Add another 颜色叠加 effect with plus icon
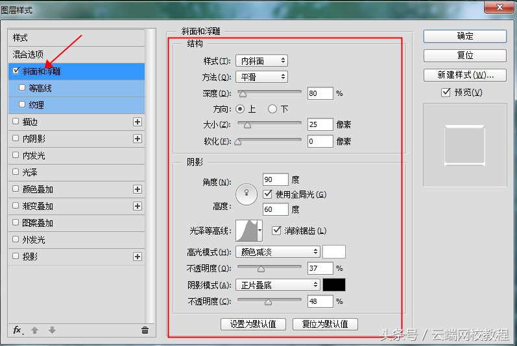 tap(138, 189)
